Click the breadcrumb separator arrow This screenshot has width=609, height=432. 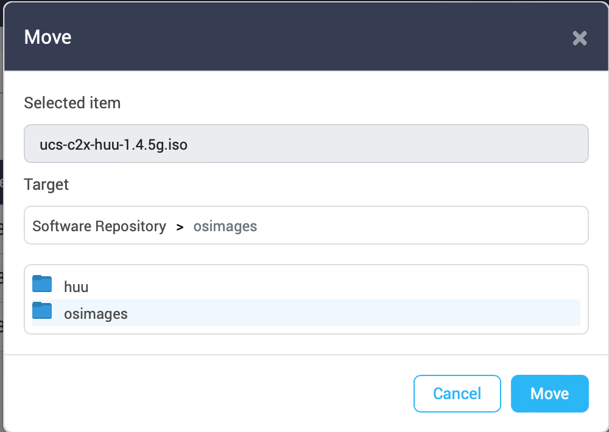coord(180,227)
